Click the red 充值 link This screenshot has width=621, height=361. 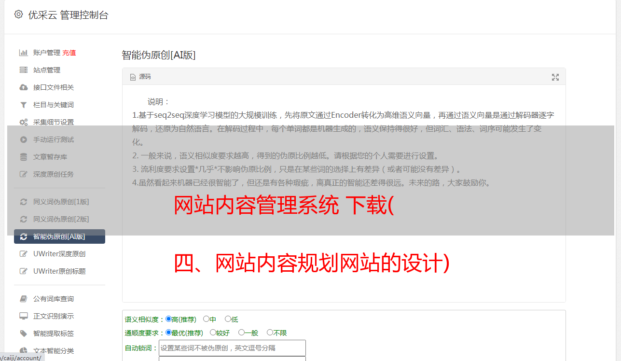click(69, 53)
